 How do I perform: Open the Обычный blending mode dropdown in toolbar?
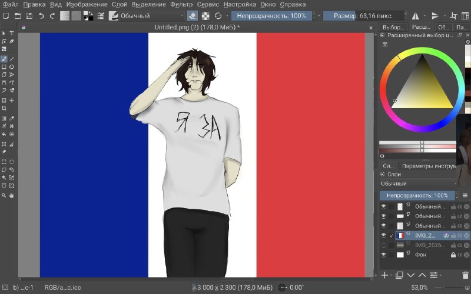point(152,16)
